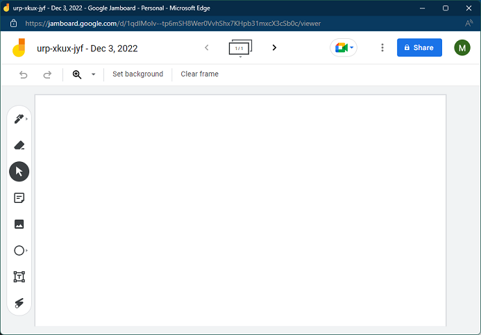Enable the Laser pointer tool
Image resolution: width=481 pixels, height=335 pixels.
click(19, 303)
